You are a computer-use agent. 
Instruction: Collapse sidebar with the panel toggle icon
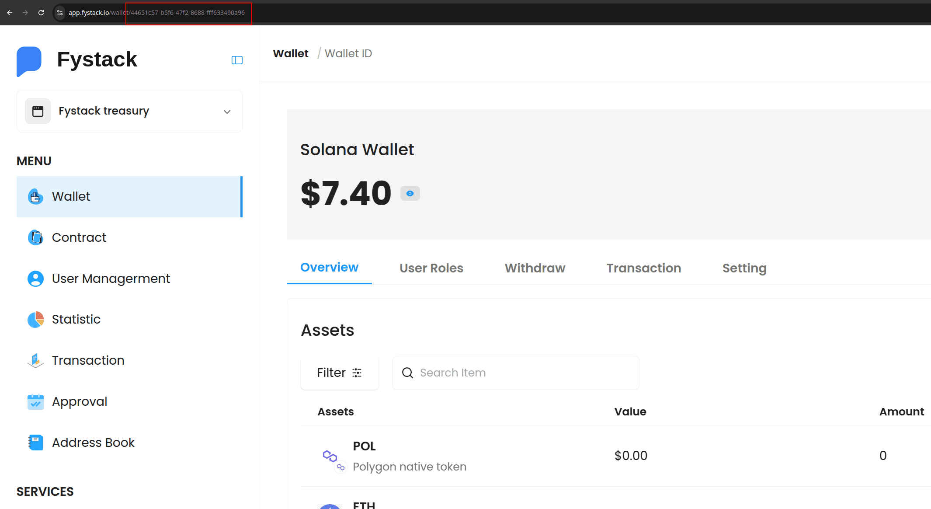[237, 60]
